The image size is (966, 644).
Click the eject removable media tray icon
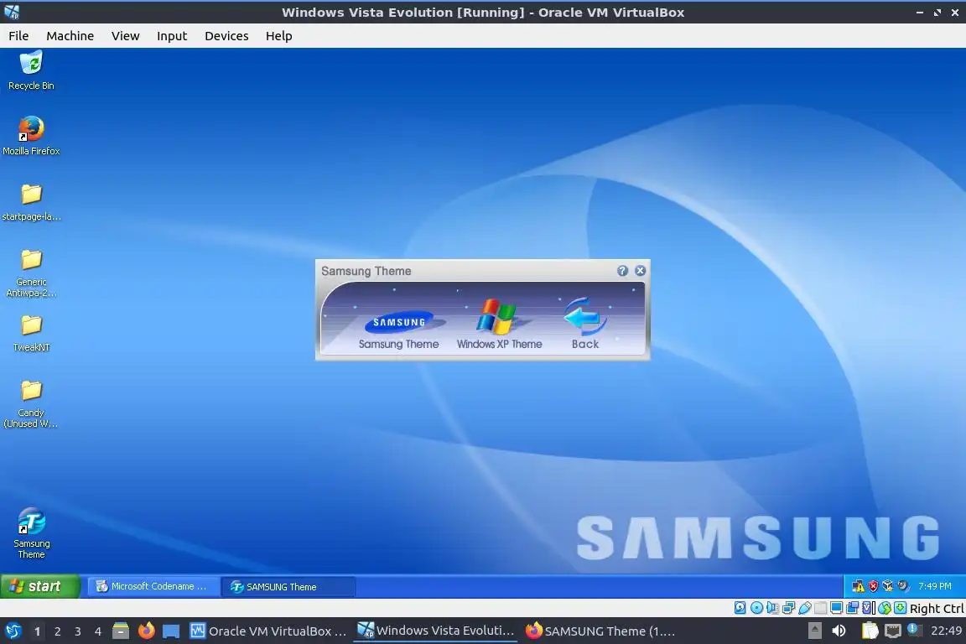click(x=814, y=631)
